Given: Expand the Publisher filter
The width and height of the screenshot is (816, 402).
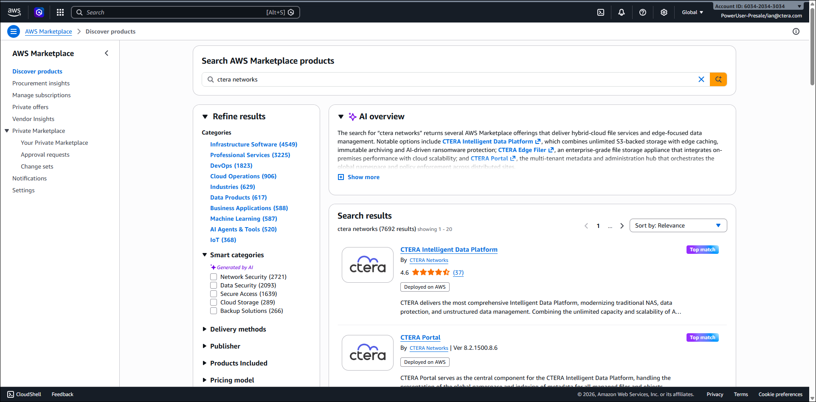Looking at the screenshot, I should coord(205,346).
